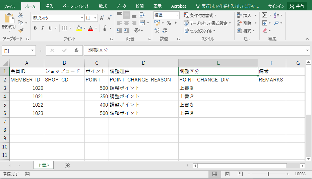312x179 pixels.
Task: Switch to the 挿入 ribbon tab
Action: click(x=49, y=6)
